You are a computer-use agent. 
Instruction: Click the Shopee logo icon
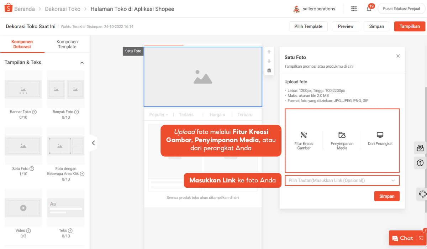tap(8, 9)
